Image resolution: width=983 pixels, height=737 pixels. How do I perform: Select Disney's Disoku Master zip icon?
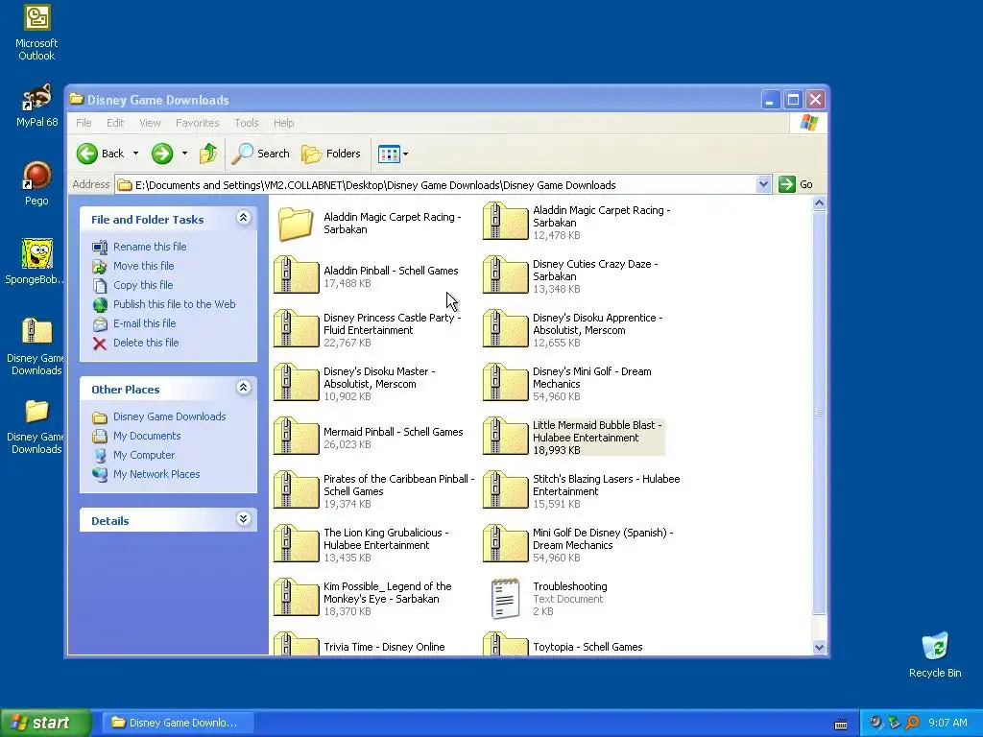[296, 382]
